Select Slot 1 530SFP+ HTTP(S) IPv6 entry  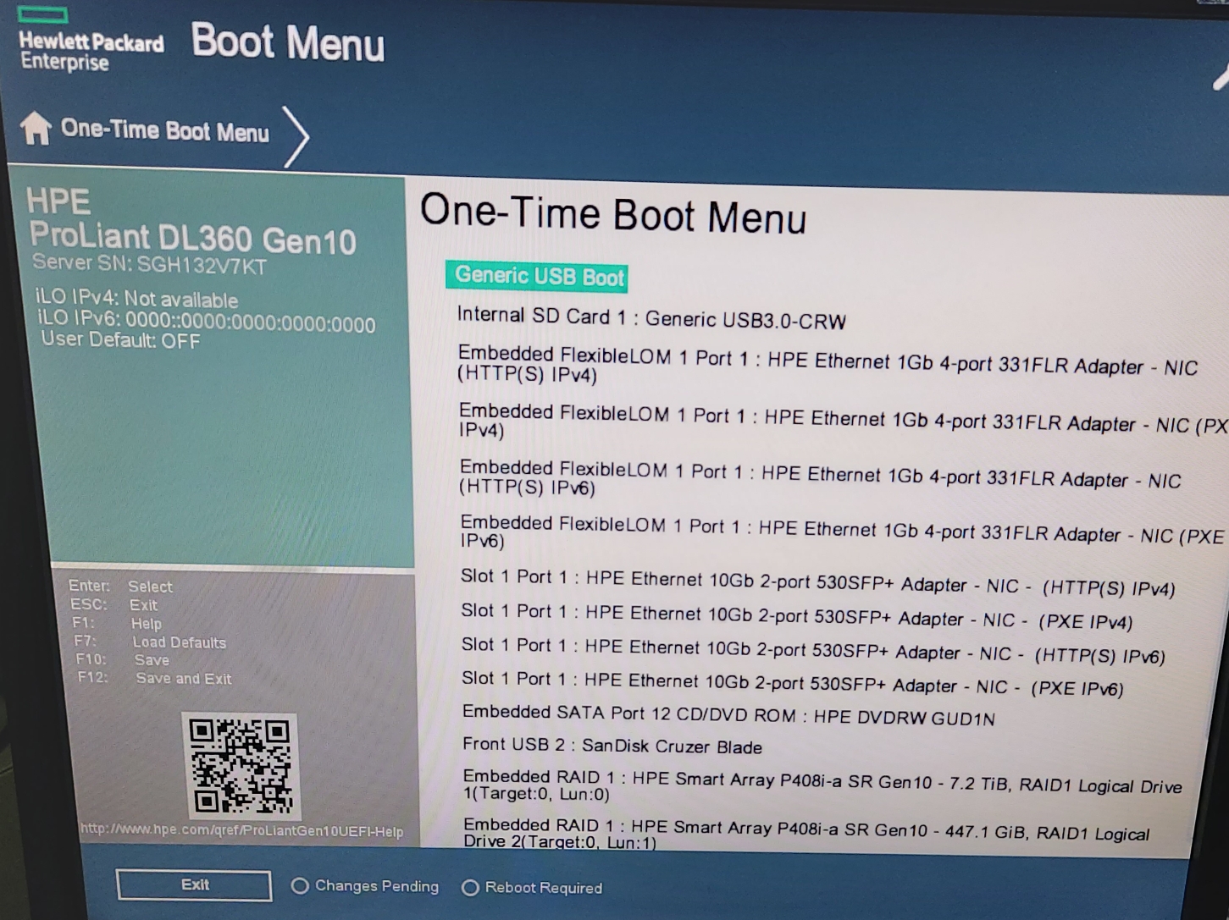click(813, 650)
